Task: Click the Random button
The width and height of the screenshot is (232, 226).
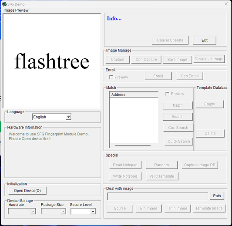Action: point(161,165)
